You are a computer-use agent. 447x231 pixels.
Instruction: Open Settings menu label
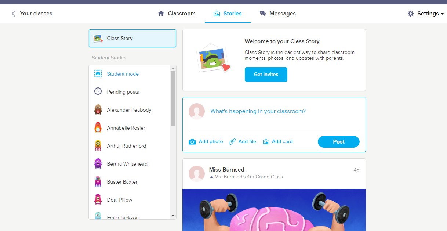pyautogui.click(x=428, y=14)
